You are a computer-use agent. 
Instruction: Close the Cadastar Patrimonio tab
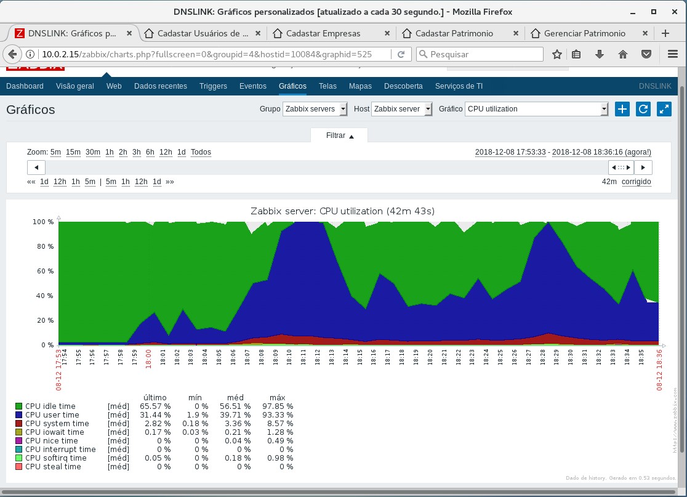pos(516,33)
